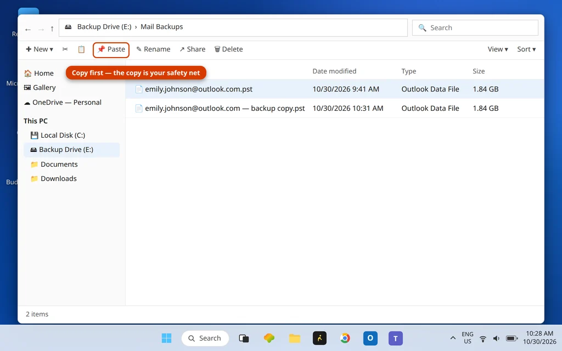Click 10/30/2026 10:31 AM date cell
The height and width of the screenshot is (351, 562).
pyautogui.click(x=347, y=108)
